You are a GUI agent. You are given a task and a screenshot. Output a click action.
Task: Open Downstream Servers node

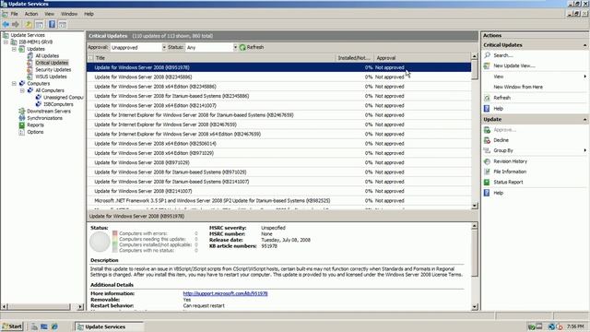[49, 111]
